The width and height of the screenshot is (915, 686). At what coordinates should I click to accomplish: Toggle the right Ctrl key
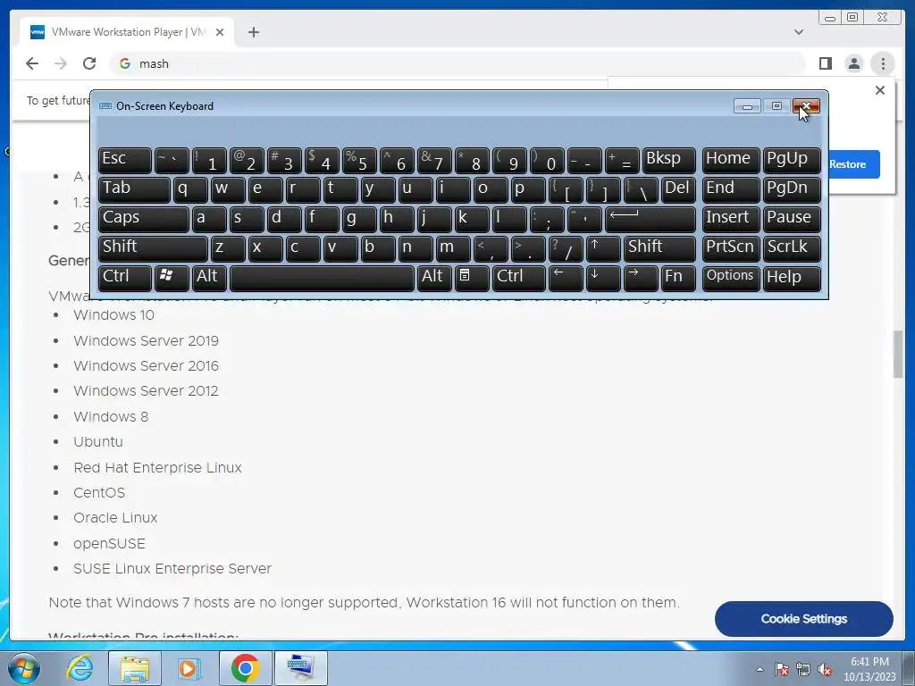(519, 278)
